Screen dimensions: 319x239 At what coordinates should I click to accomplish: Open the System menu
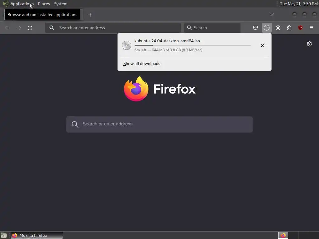point(61,4)
